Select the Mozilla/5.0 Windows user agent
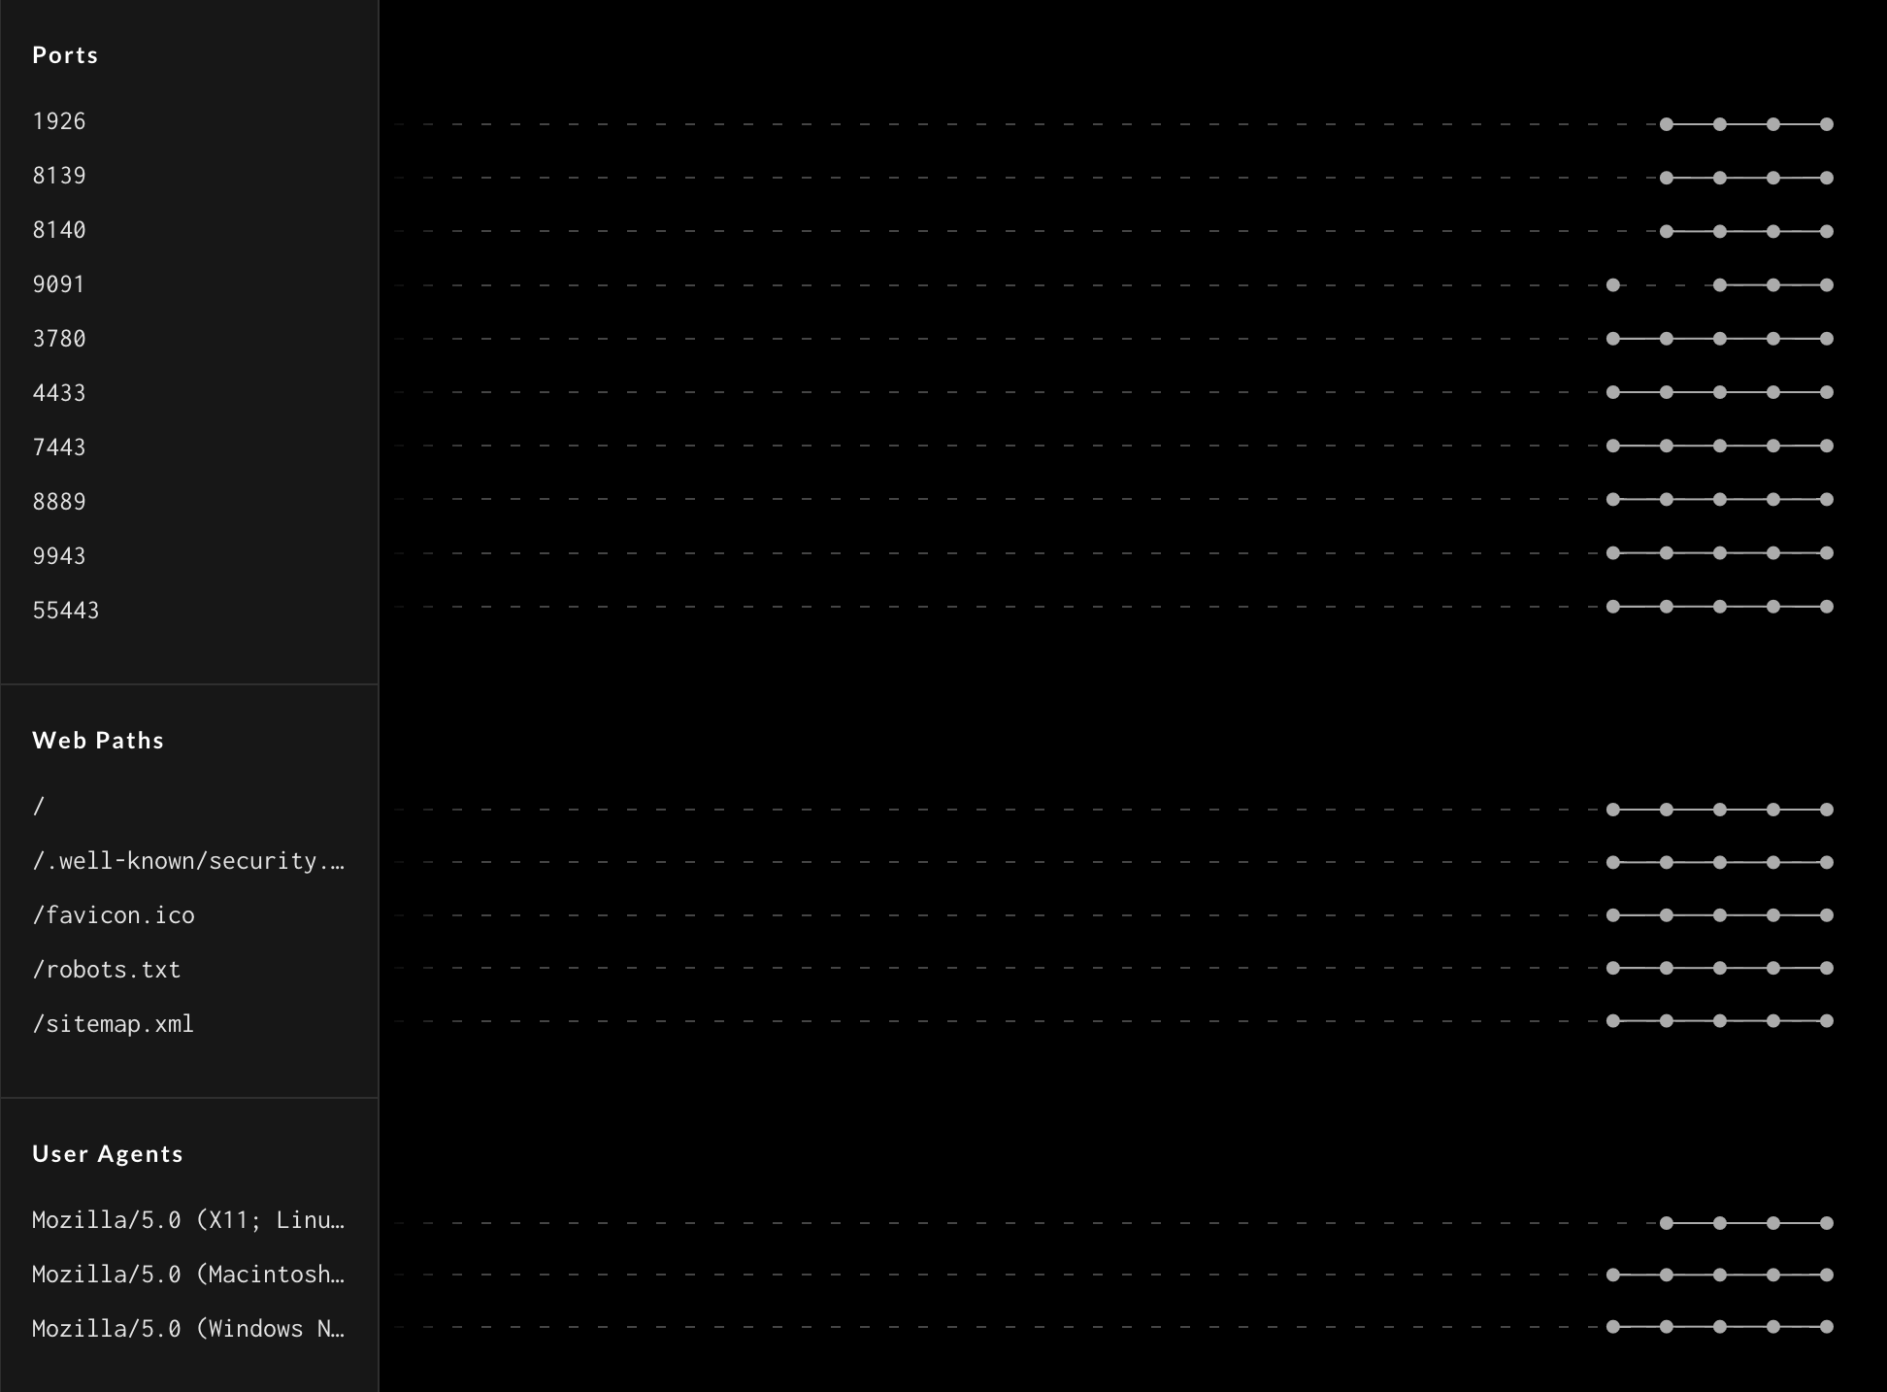Image resolution: width=1887 pixels, height=1392 pixels. [x=188, y=1329]
